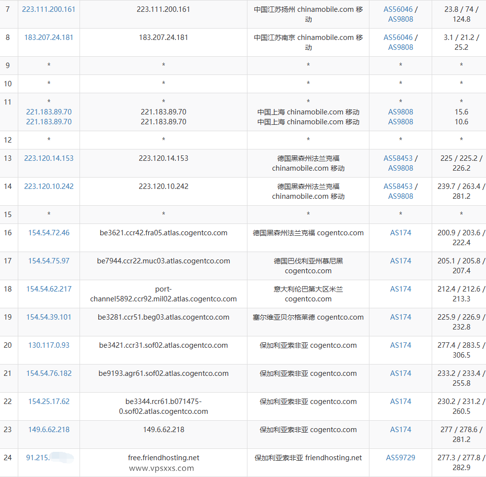
Task: Click AS174 in hop 18 row
Action: click(401, 289)
